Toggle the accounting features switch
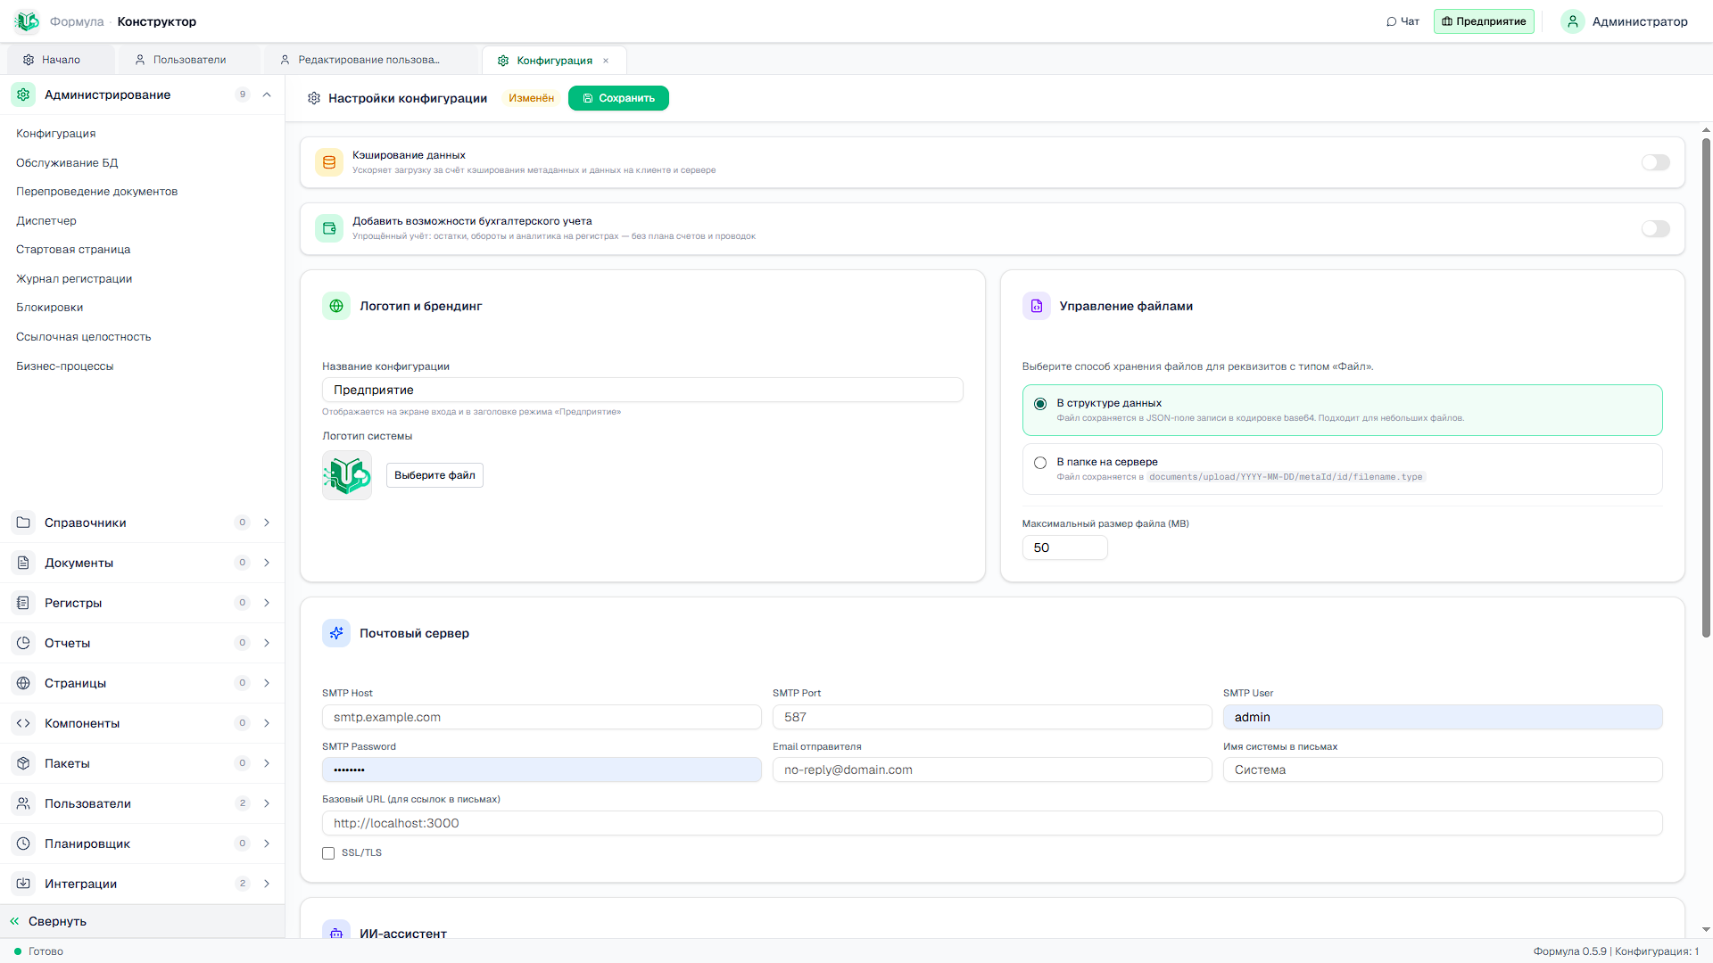The height and width of the screenshot is (963, 1713). click(x=1656, y=229)
